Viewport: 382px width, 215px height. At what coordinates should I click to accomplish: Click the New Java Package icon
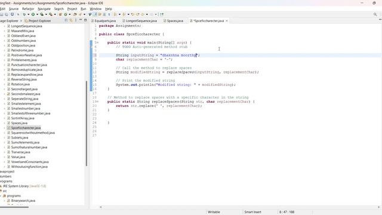[60, 14]
